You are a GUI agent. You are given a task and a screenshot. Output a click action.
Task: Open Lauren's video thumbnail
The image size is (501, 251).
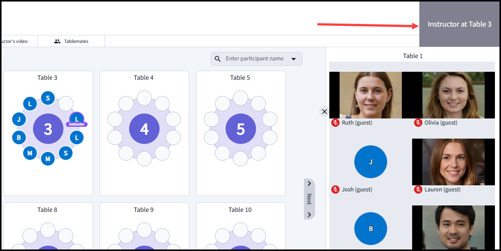(454, 162)
